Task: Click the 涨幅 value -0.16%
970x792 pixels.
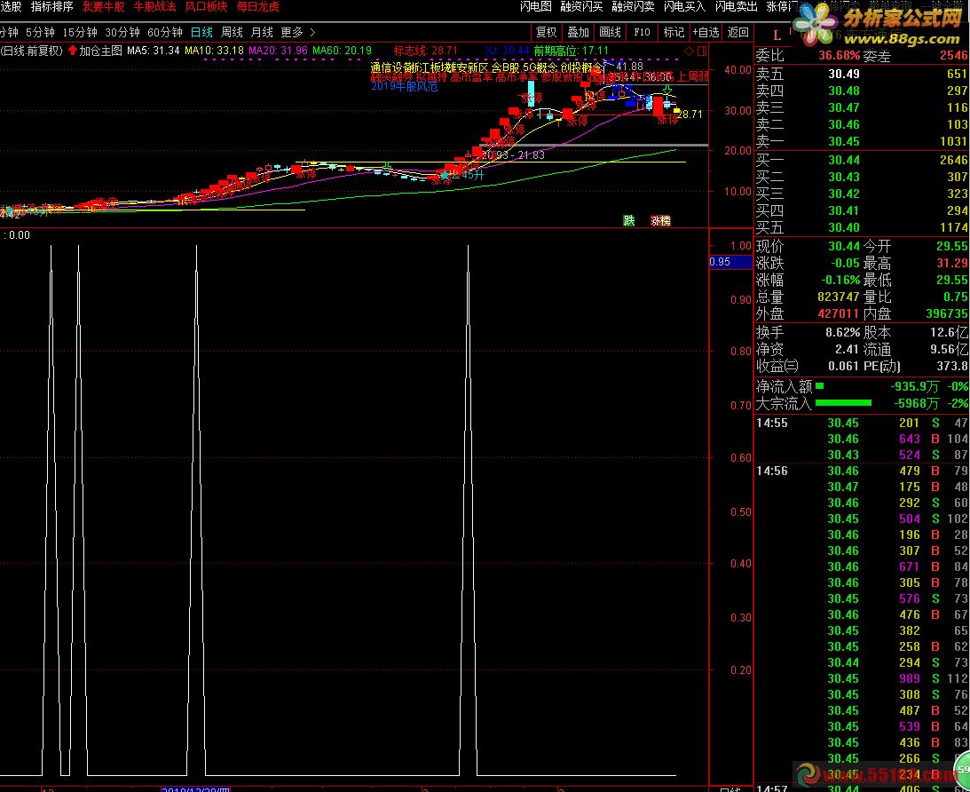Action: pyautogui.click(x=840, y=280)
